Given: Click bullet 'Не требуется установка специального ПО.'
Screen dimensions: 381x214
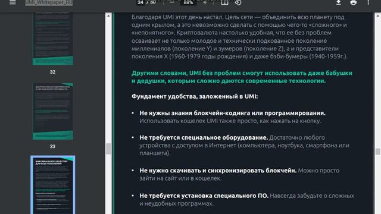Looking at the screenshot, I should tap(204, 196).
